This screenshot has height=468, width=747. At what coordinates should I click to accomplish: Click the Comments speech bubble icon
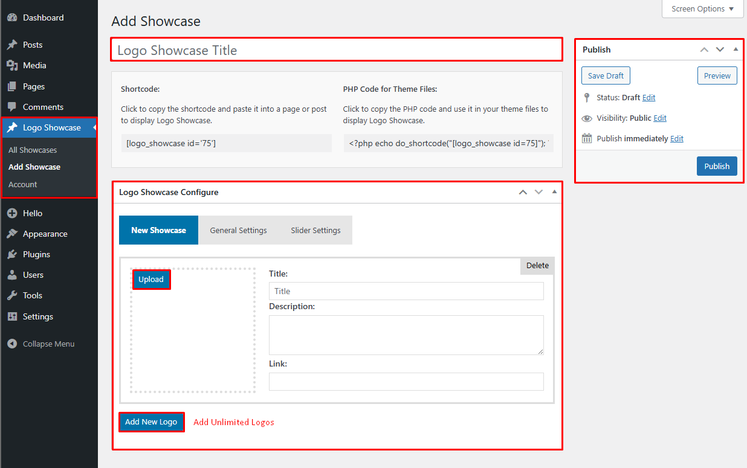pos(12,107)
